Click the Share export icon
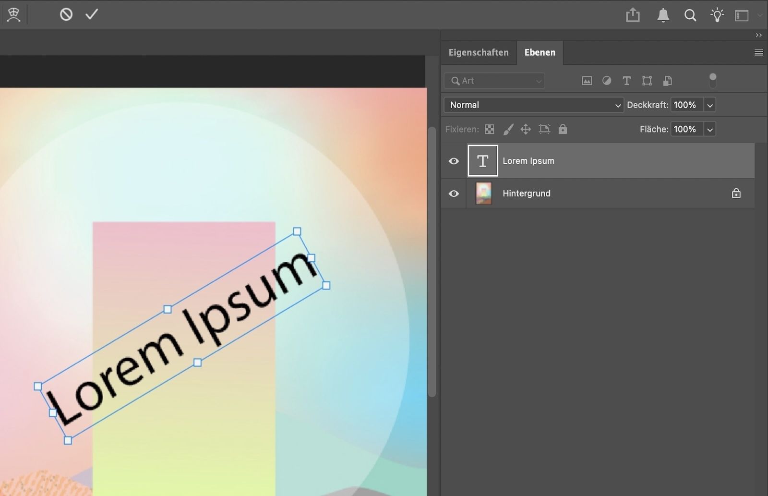 pos(633,15)
